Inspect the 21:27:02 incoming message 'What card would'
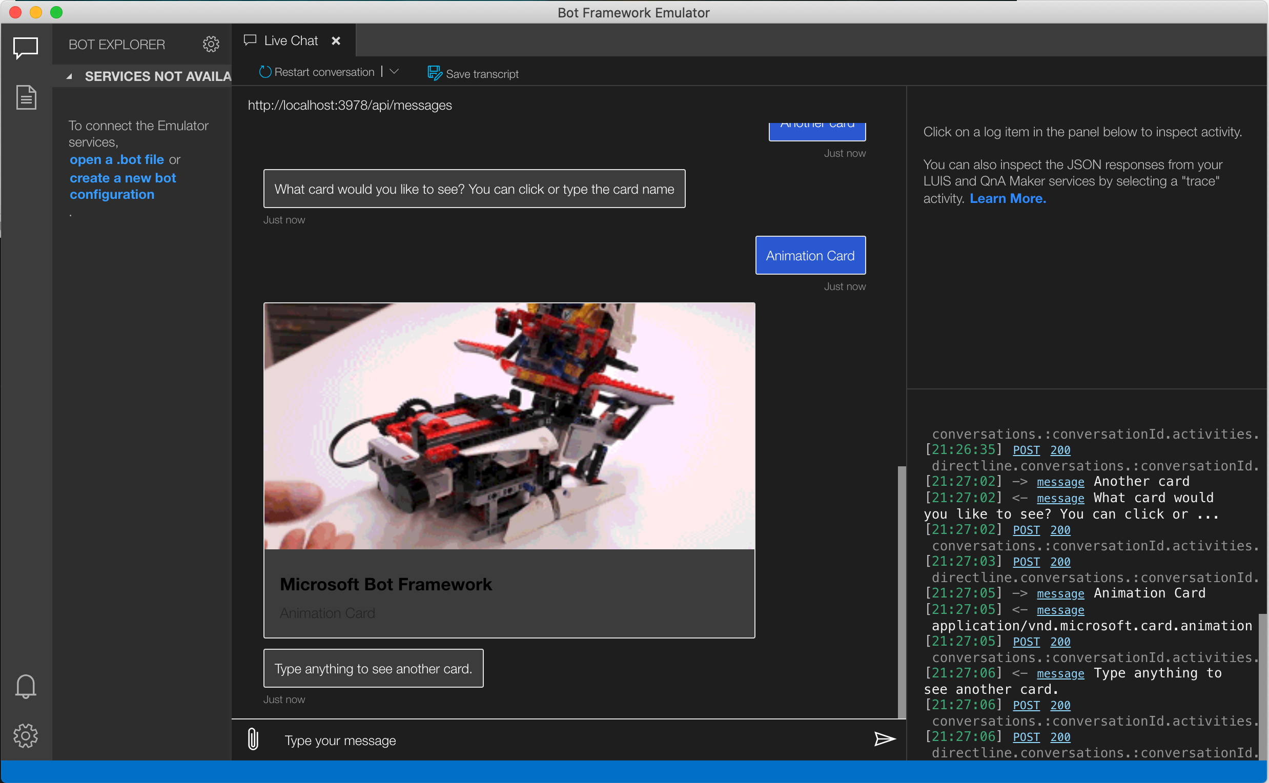Viewport: 1269px width, 783px height. pyautogui.click(x=1060, y=498)
